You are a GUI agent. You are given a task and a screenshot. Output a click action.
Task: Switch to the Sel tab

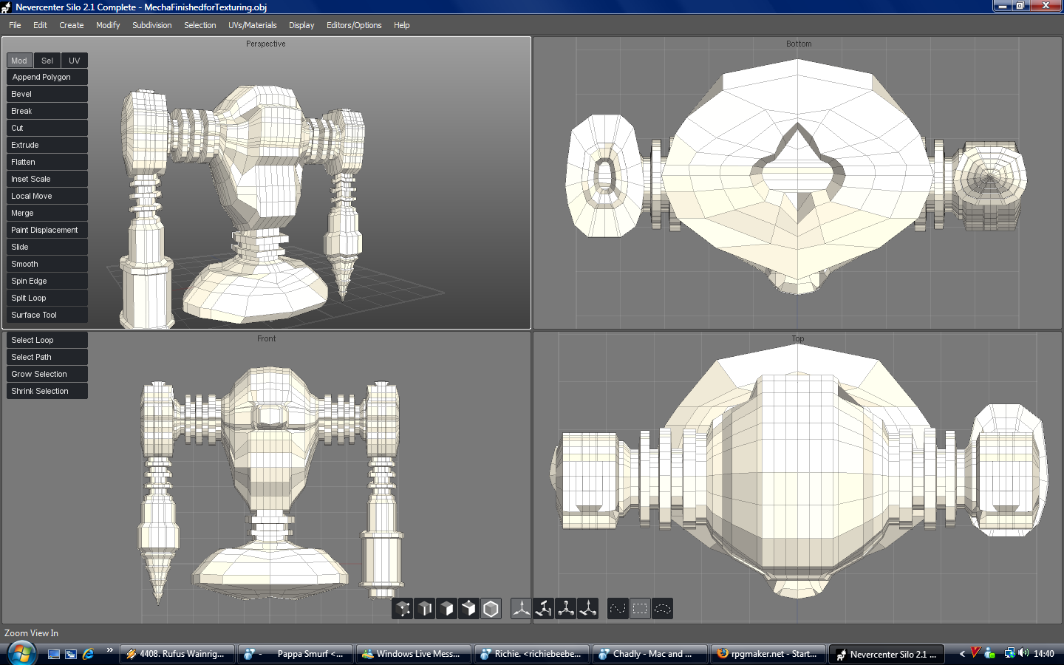[x=47, y=61]
